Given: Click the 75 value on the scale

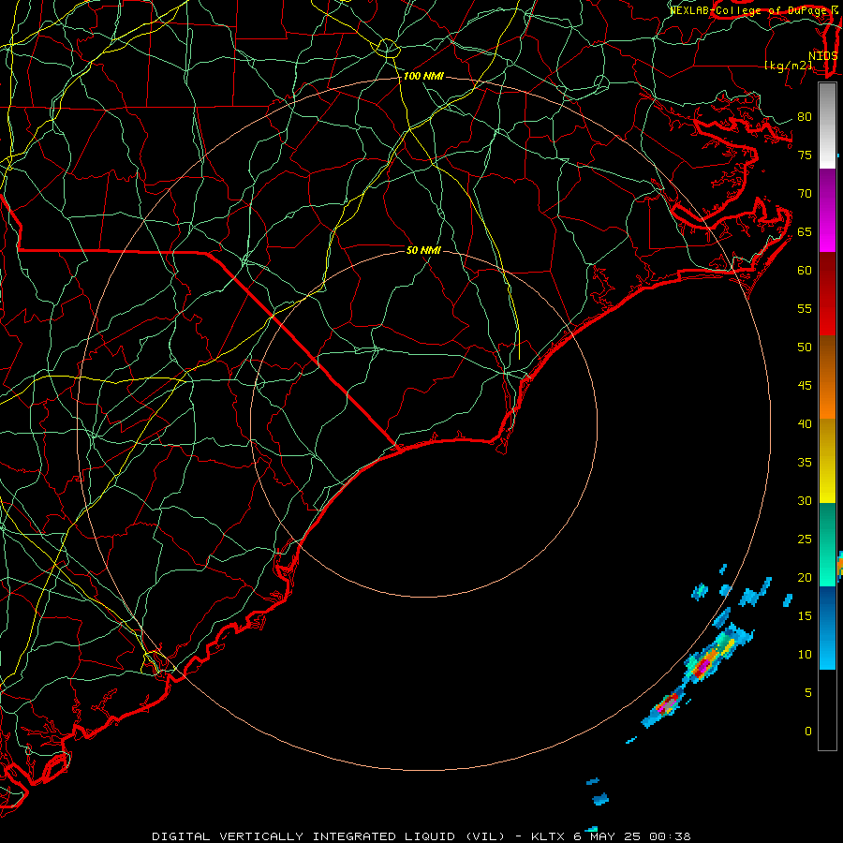Looking at the screenshot, I should [805, 155].
